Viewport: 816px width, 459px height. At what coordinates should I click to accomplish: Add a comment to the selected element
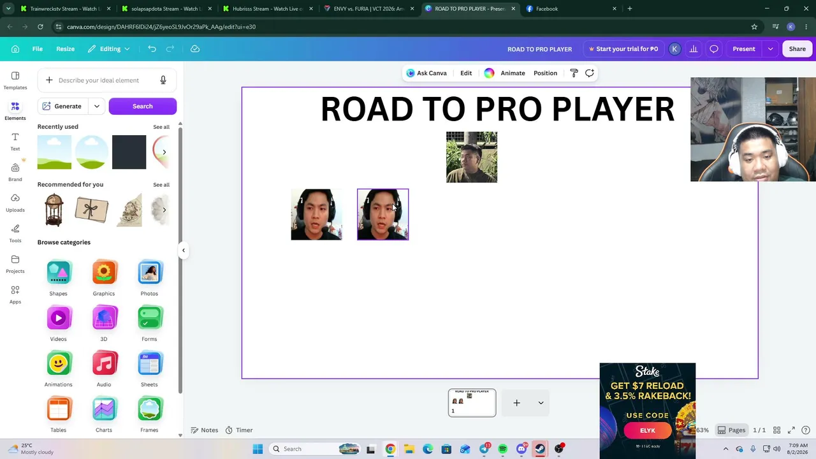click(x=590, y=73)
